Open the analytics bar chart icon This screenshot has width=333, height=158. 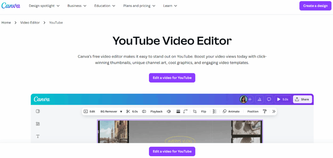coord(260,99)
